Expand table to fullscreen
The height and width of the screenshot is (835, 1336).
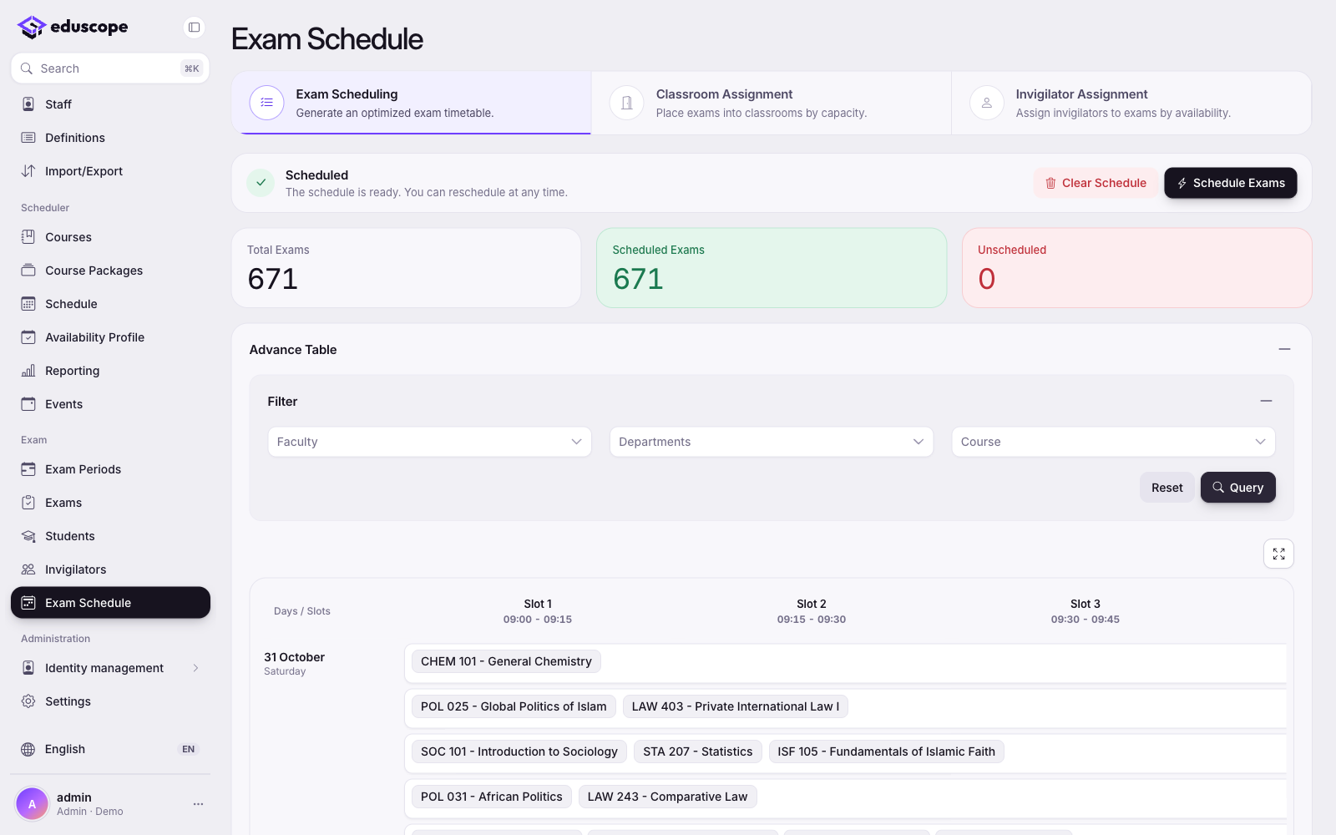coord(1278,554)
